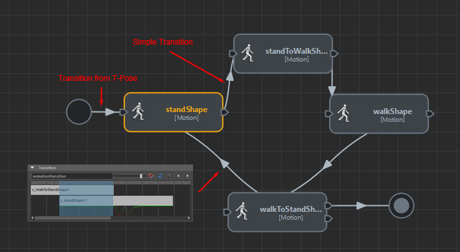Click the Transition panel zoom slider handle
Screen dimensions: 460x252
point(141,176)
